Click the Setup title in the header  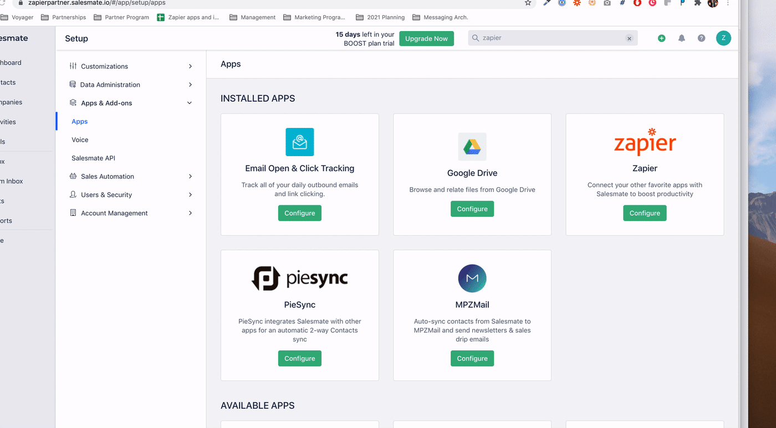coord(76,39)
